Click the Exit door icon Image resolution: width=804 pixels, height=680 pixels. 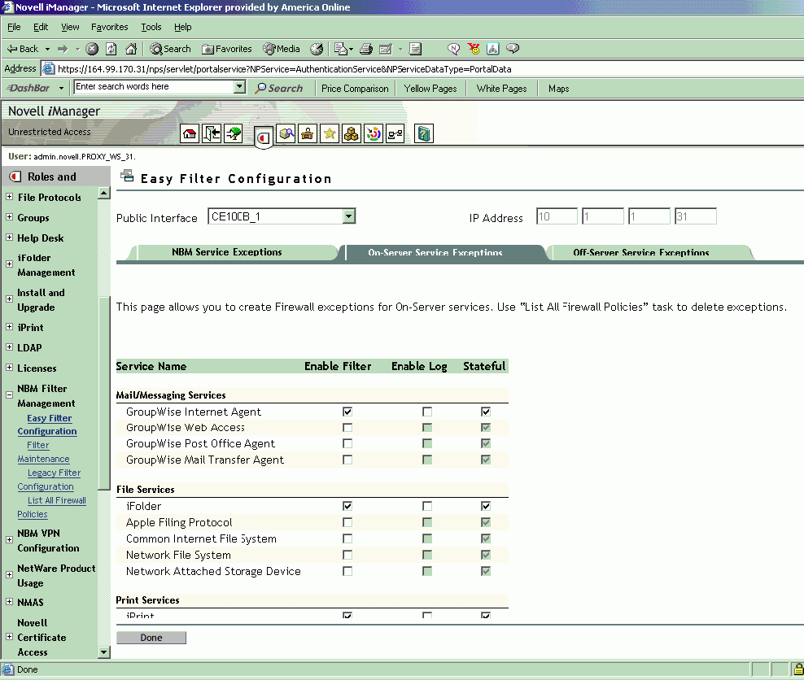[212, 134]
